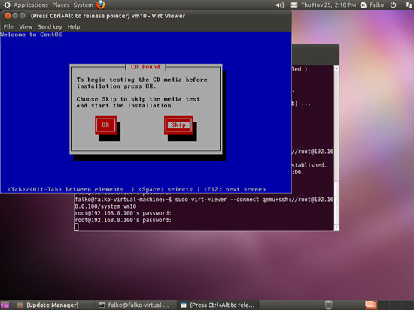The image size is (414, 310).
Task: Open the File menu in Virt Viewer
Action: coord(8,26)
